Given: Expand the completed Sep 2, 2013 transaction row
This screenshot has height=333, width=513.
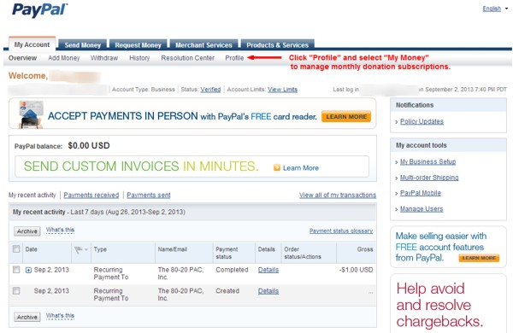Looking at the screenshot, I should coord(28,271).
